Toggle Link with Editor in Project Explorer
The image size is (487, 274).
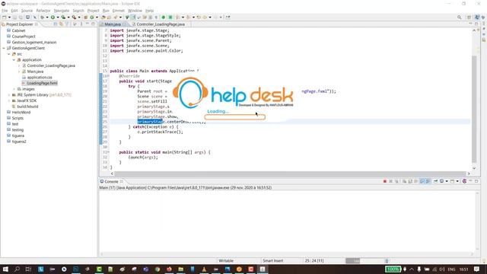(61, 24)
